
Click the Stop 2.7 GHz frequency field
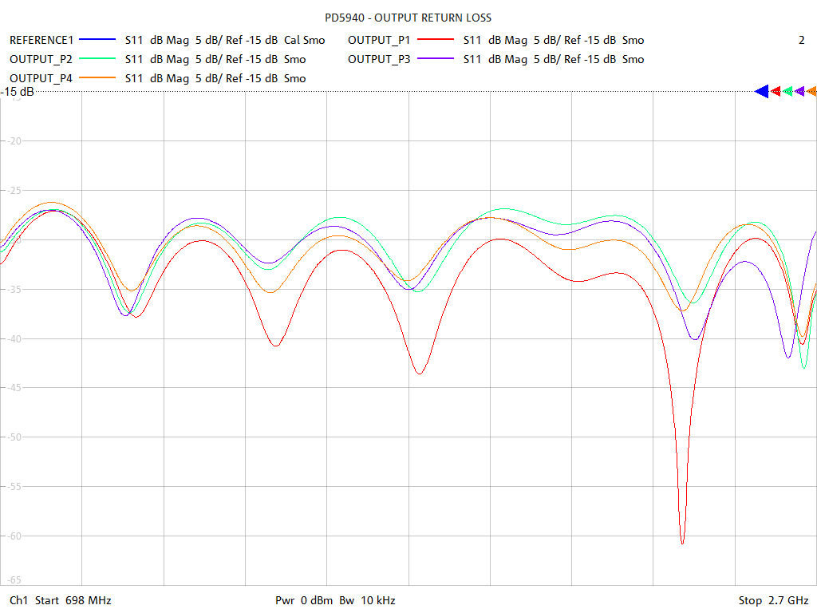click(x=773, y=600)
